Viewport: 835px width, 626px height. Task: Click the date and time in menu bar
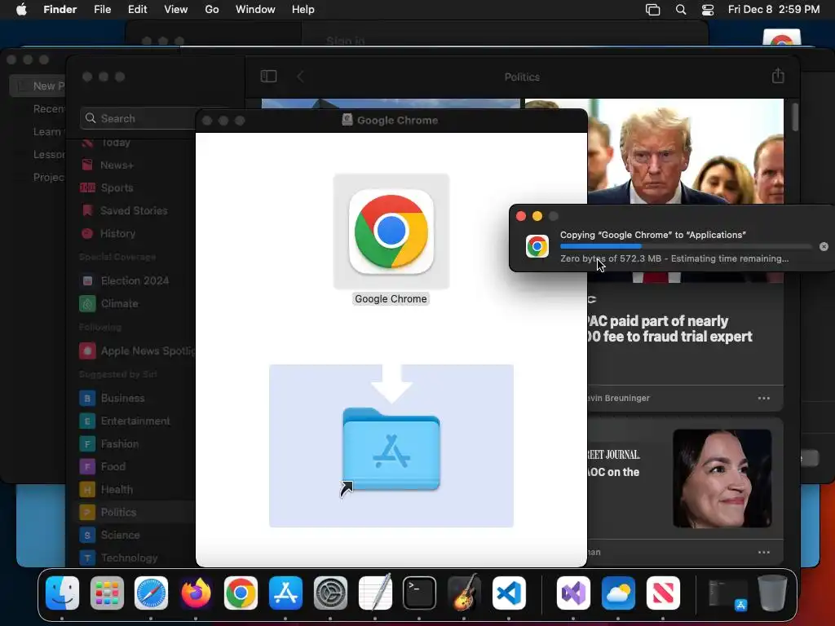point(774,10)
